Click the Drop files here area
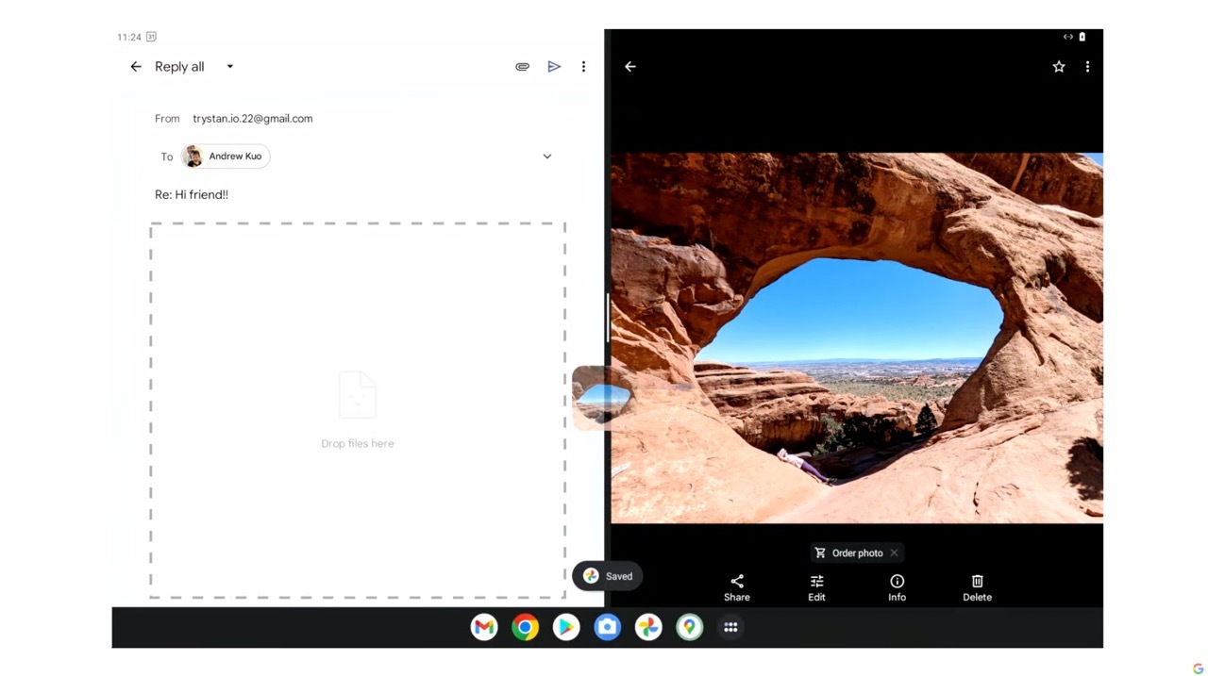 click(358, 410)
